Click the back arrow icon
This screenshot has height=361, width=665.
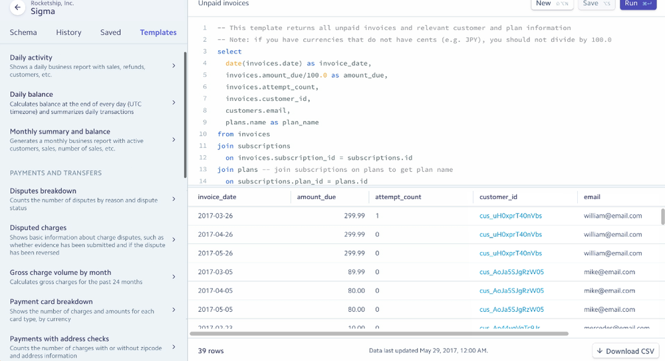pyautogui.click(x=17, y=7)
